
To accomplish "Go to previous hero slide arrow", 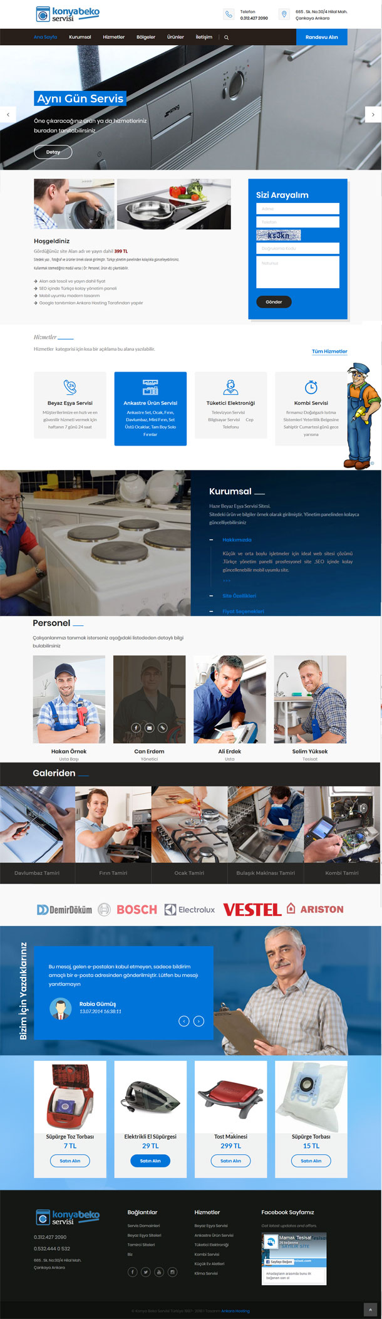I will pos(8,115).
